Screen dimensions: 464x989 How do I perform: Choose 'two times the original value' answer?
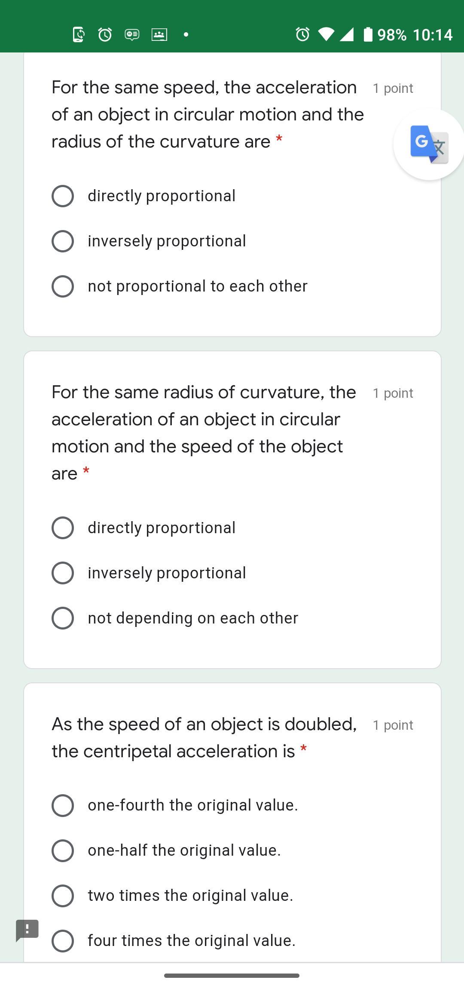tap(63, 896)
